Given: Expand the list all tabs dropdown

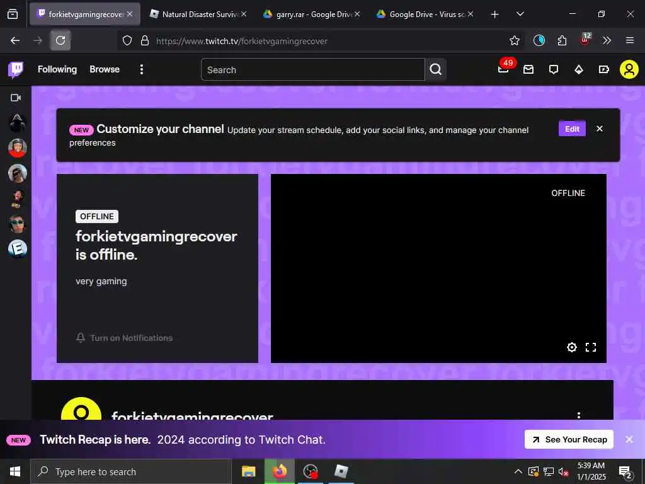Looking at the screenshot, I should pyautogui.click(x=520, y=14).
